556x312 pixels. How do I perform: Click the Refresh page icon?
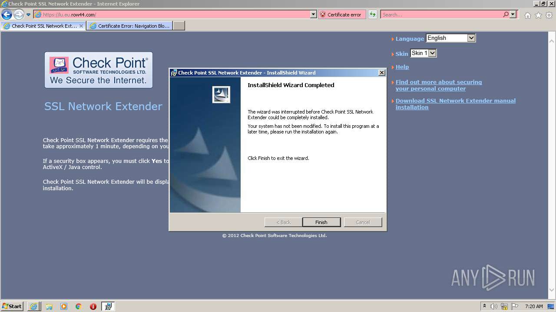coord(372,15)
